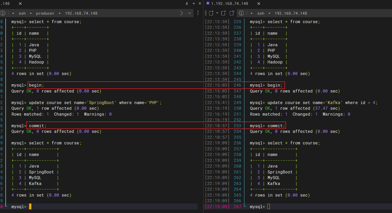Click '192.168.74.148' breadcrumb in right pane
392x213 pixels.
tap(291, 13)
